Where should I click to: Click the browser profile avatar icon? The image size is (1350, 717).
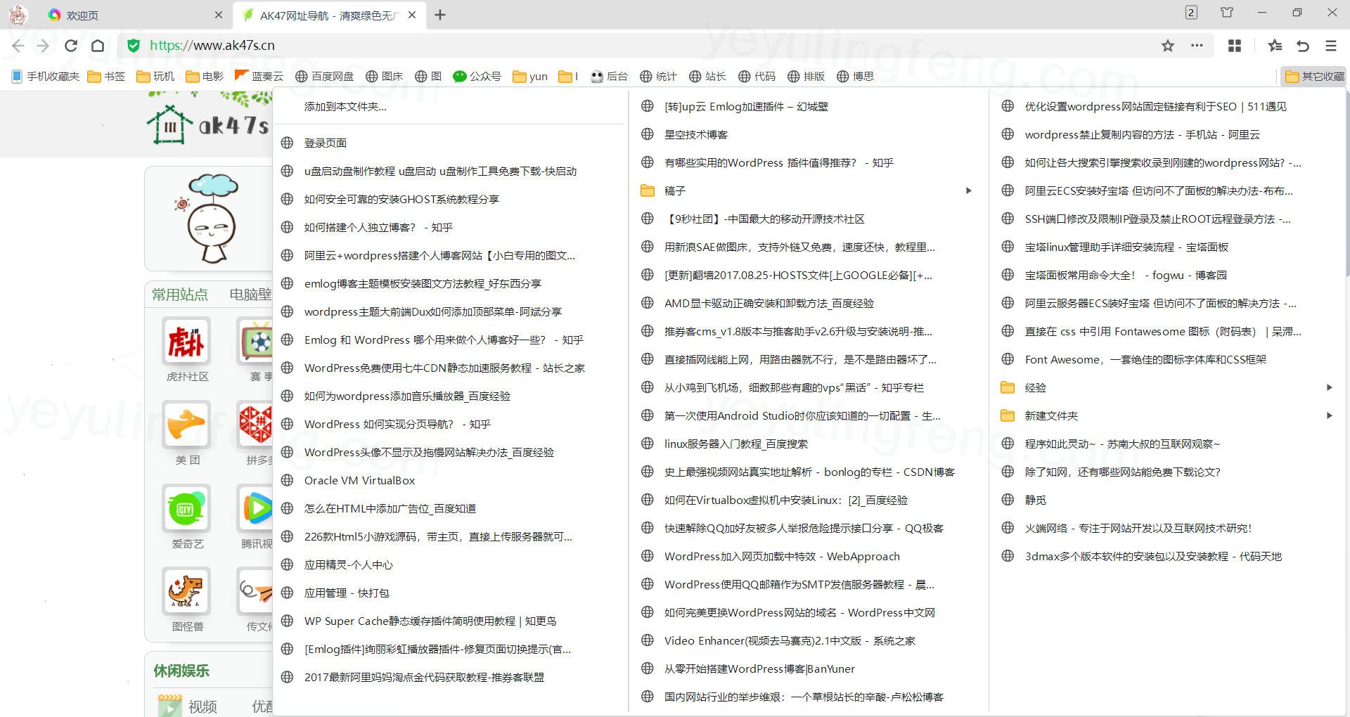[x=18, y=15]
